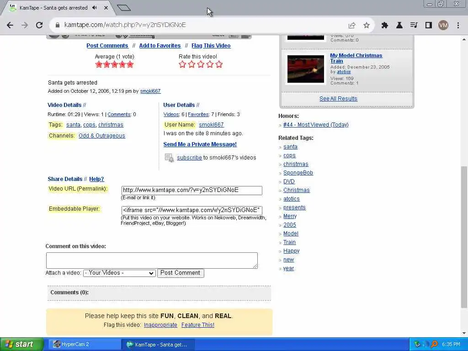
Task: Rate this video three stars
Action: (x=201, y=64)
